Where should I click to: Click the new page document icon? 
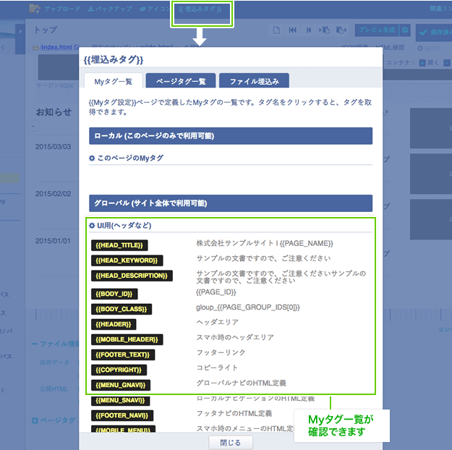(x=276, y=30)
